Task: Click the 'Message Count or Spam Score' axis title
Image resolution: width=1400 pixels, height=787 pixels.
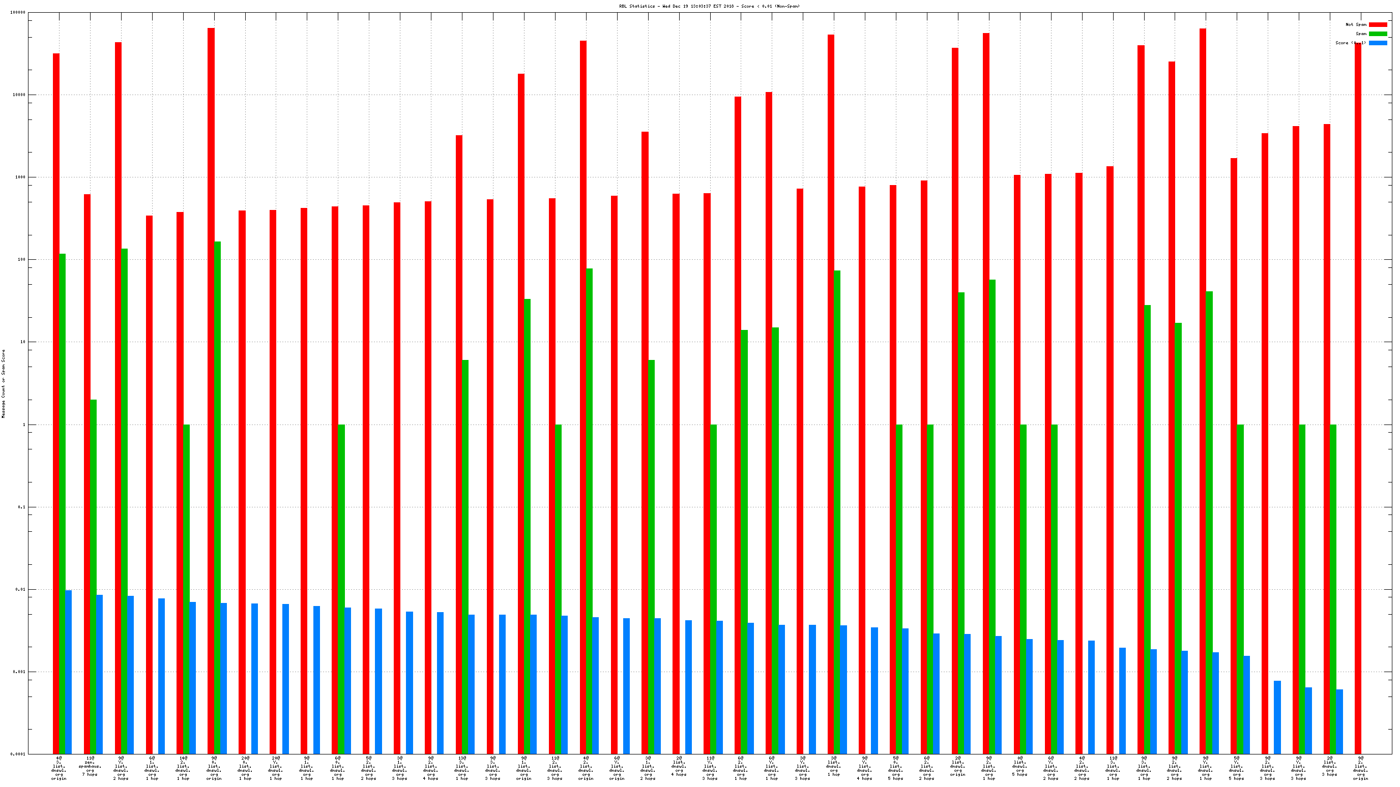Action: 3,383
